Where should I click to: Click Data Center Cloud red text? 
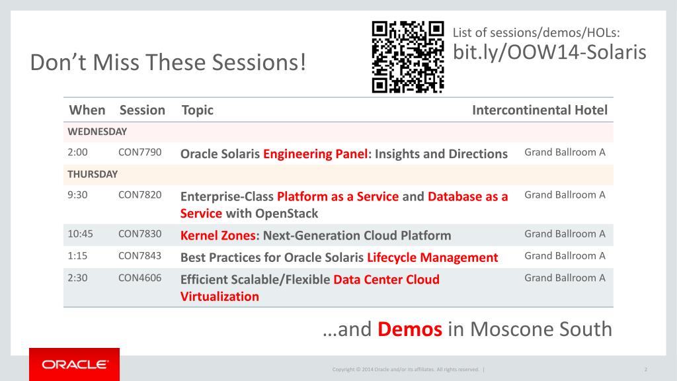click(386, 280)
